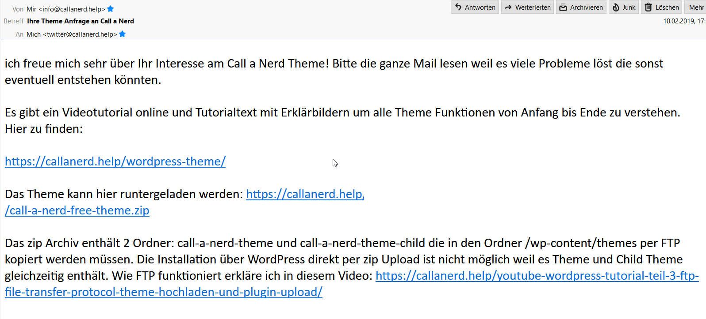
Task: Click the star next to the sender info@callanerd.help
Action: click(111, 9)
